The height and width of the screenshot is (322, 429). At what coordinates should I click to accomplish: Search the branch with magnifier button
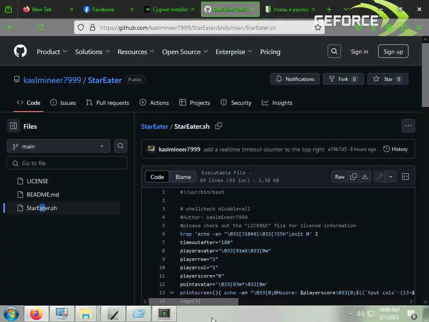click(120, 146)
